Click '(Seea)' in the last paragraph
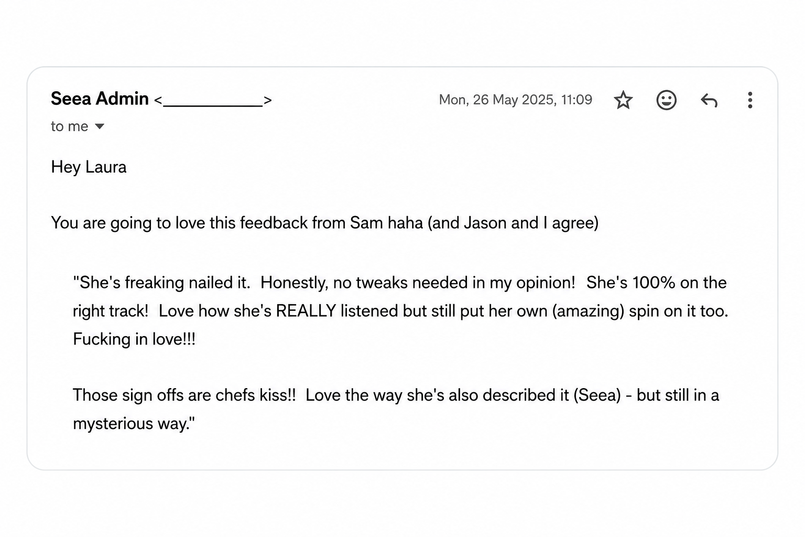The width and height of the screenshot is (805, 537). (597, 395)
